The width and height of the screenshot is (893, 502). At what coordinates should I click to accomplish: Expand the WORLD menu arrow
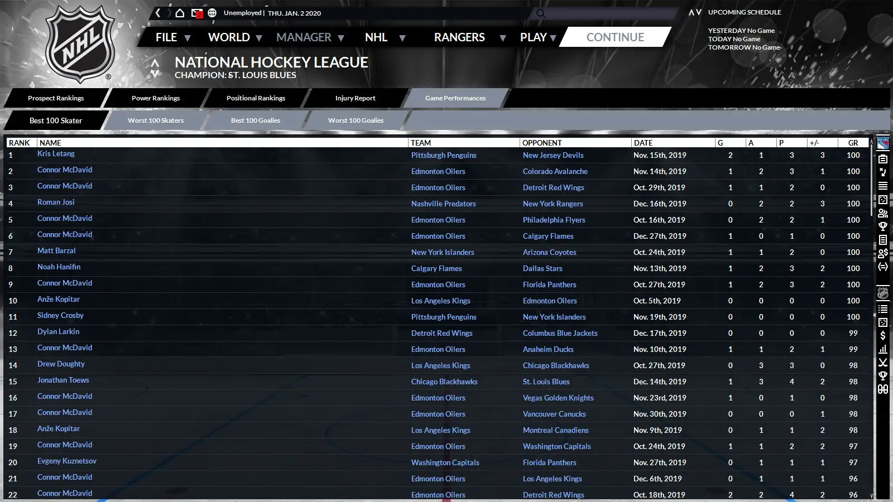pyautogui.click(x=258, y=38)
